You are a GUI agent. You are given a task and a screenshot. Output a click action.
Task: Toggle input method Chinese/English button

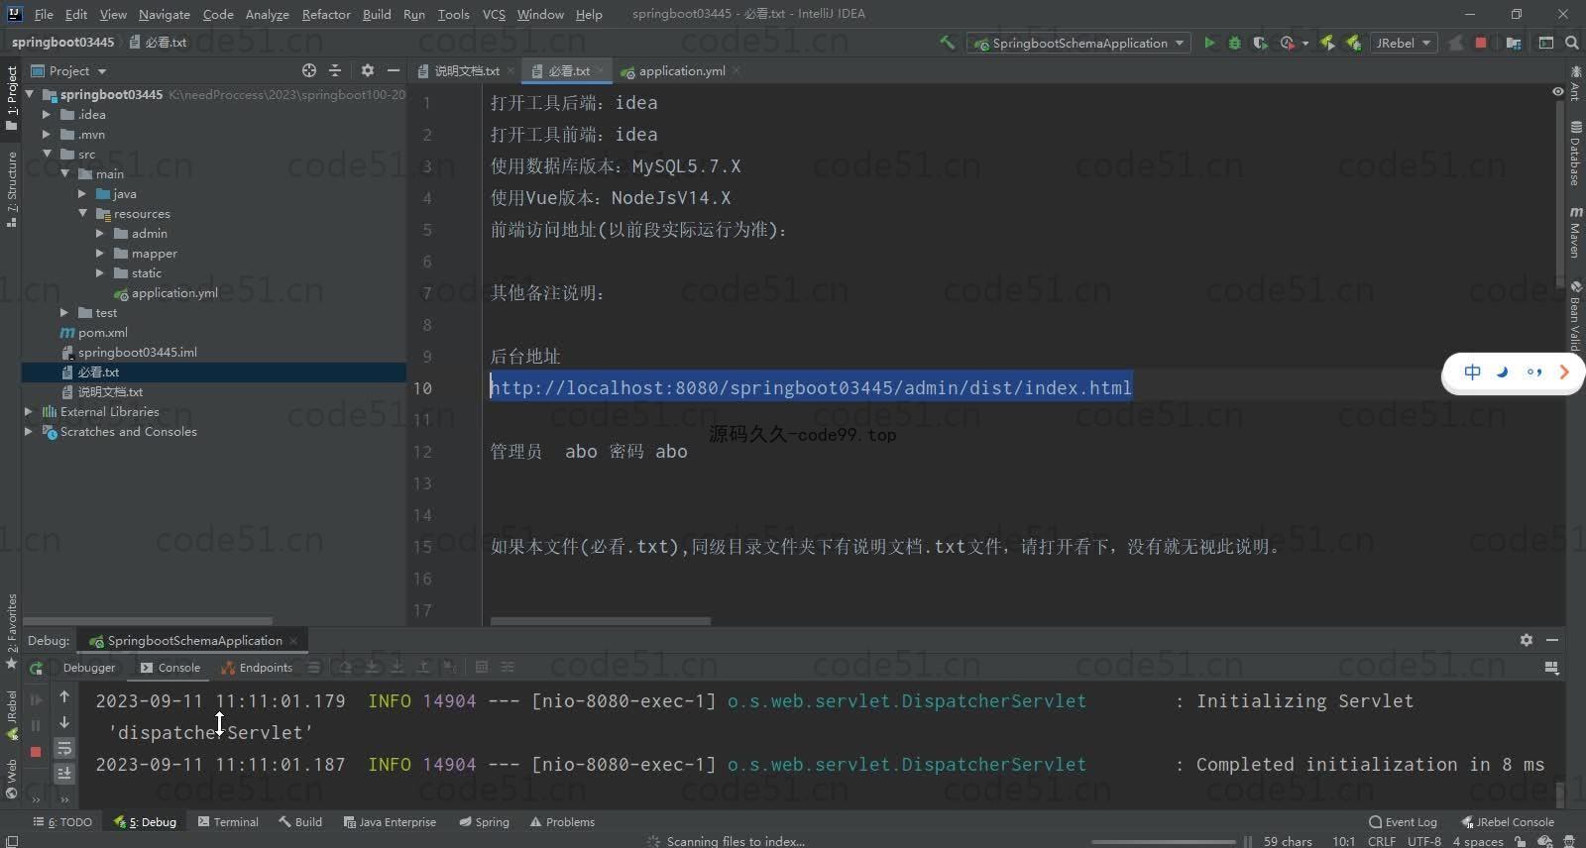1473,372
